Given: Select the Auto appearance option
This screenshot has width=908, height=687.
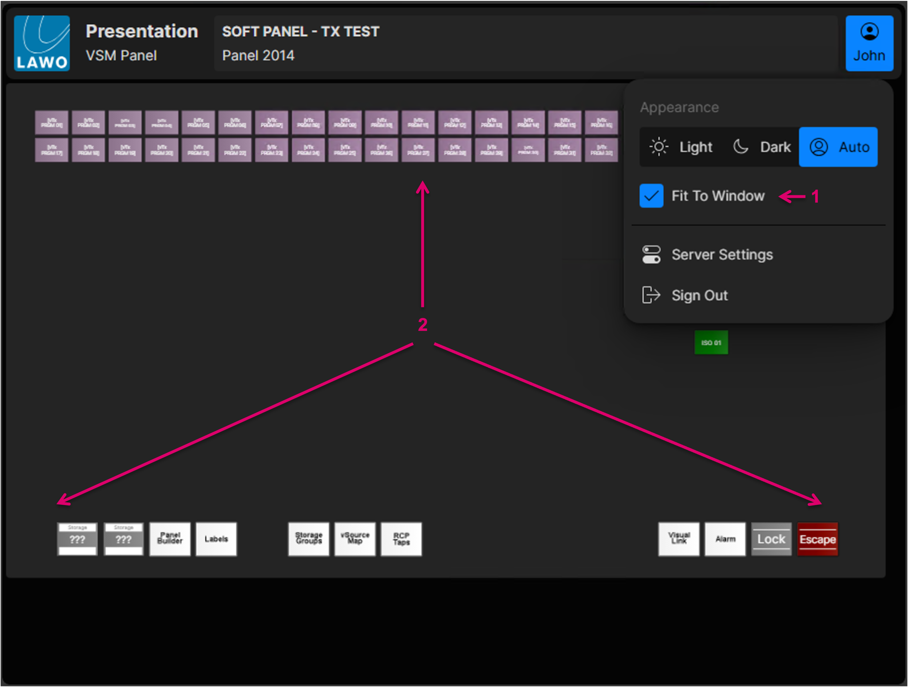Looking at the screenshot, I should tap(838, 147).
